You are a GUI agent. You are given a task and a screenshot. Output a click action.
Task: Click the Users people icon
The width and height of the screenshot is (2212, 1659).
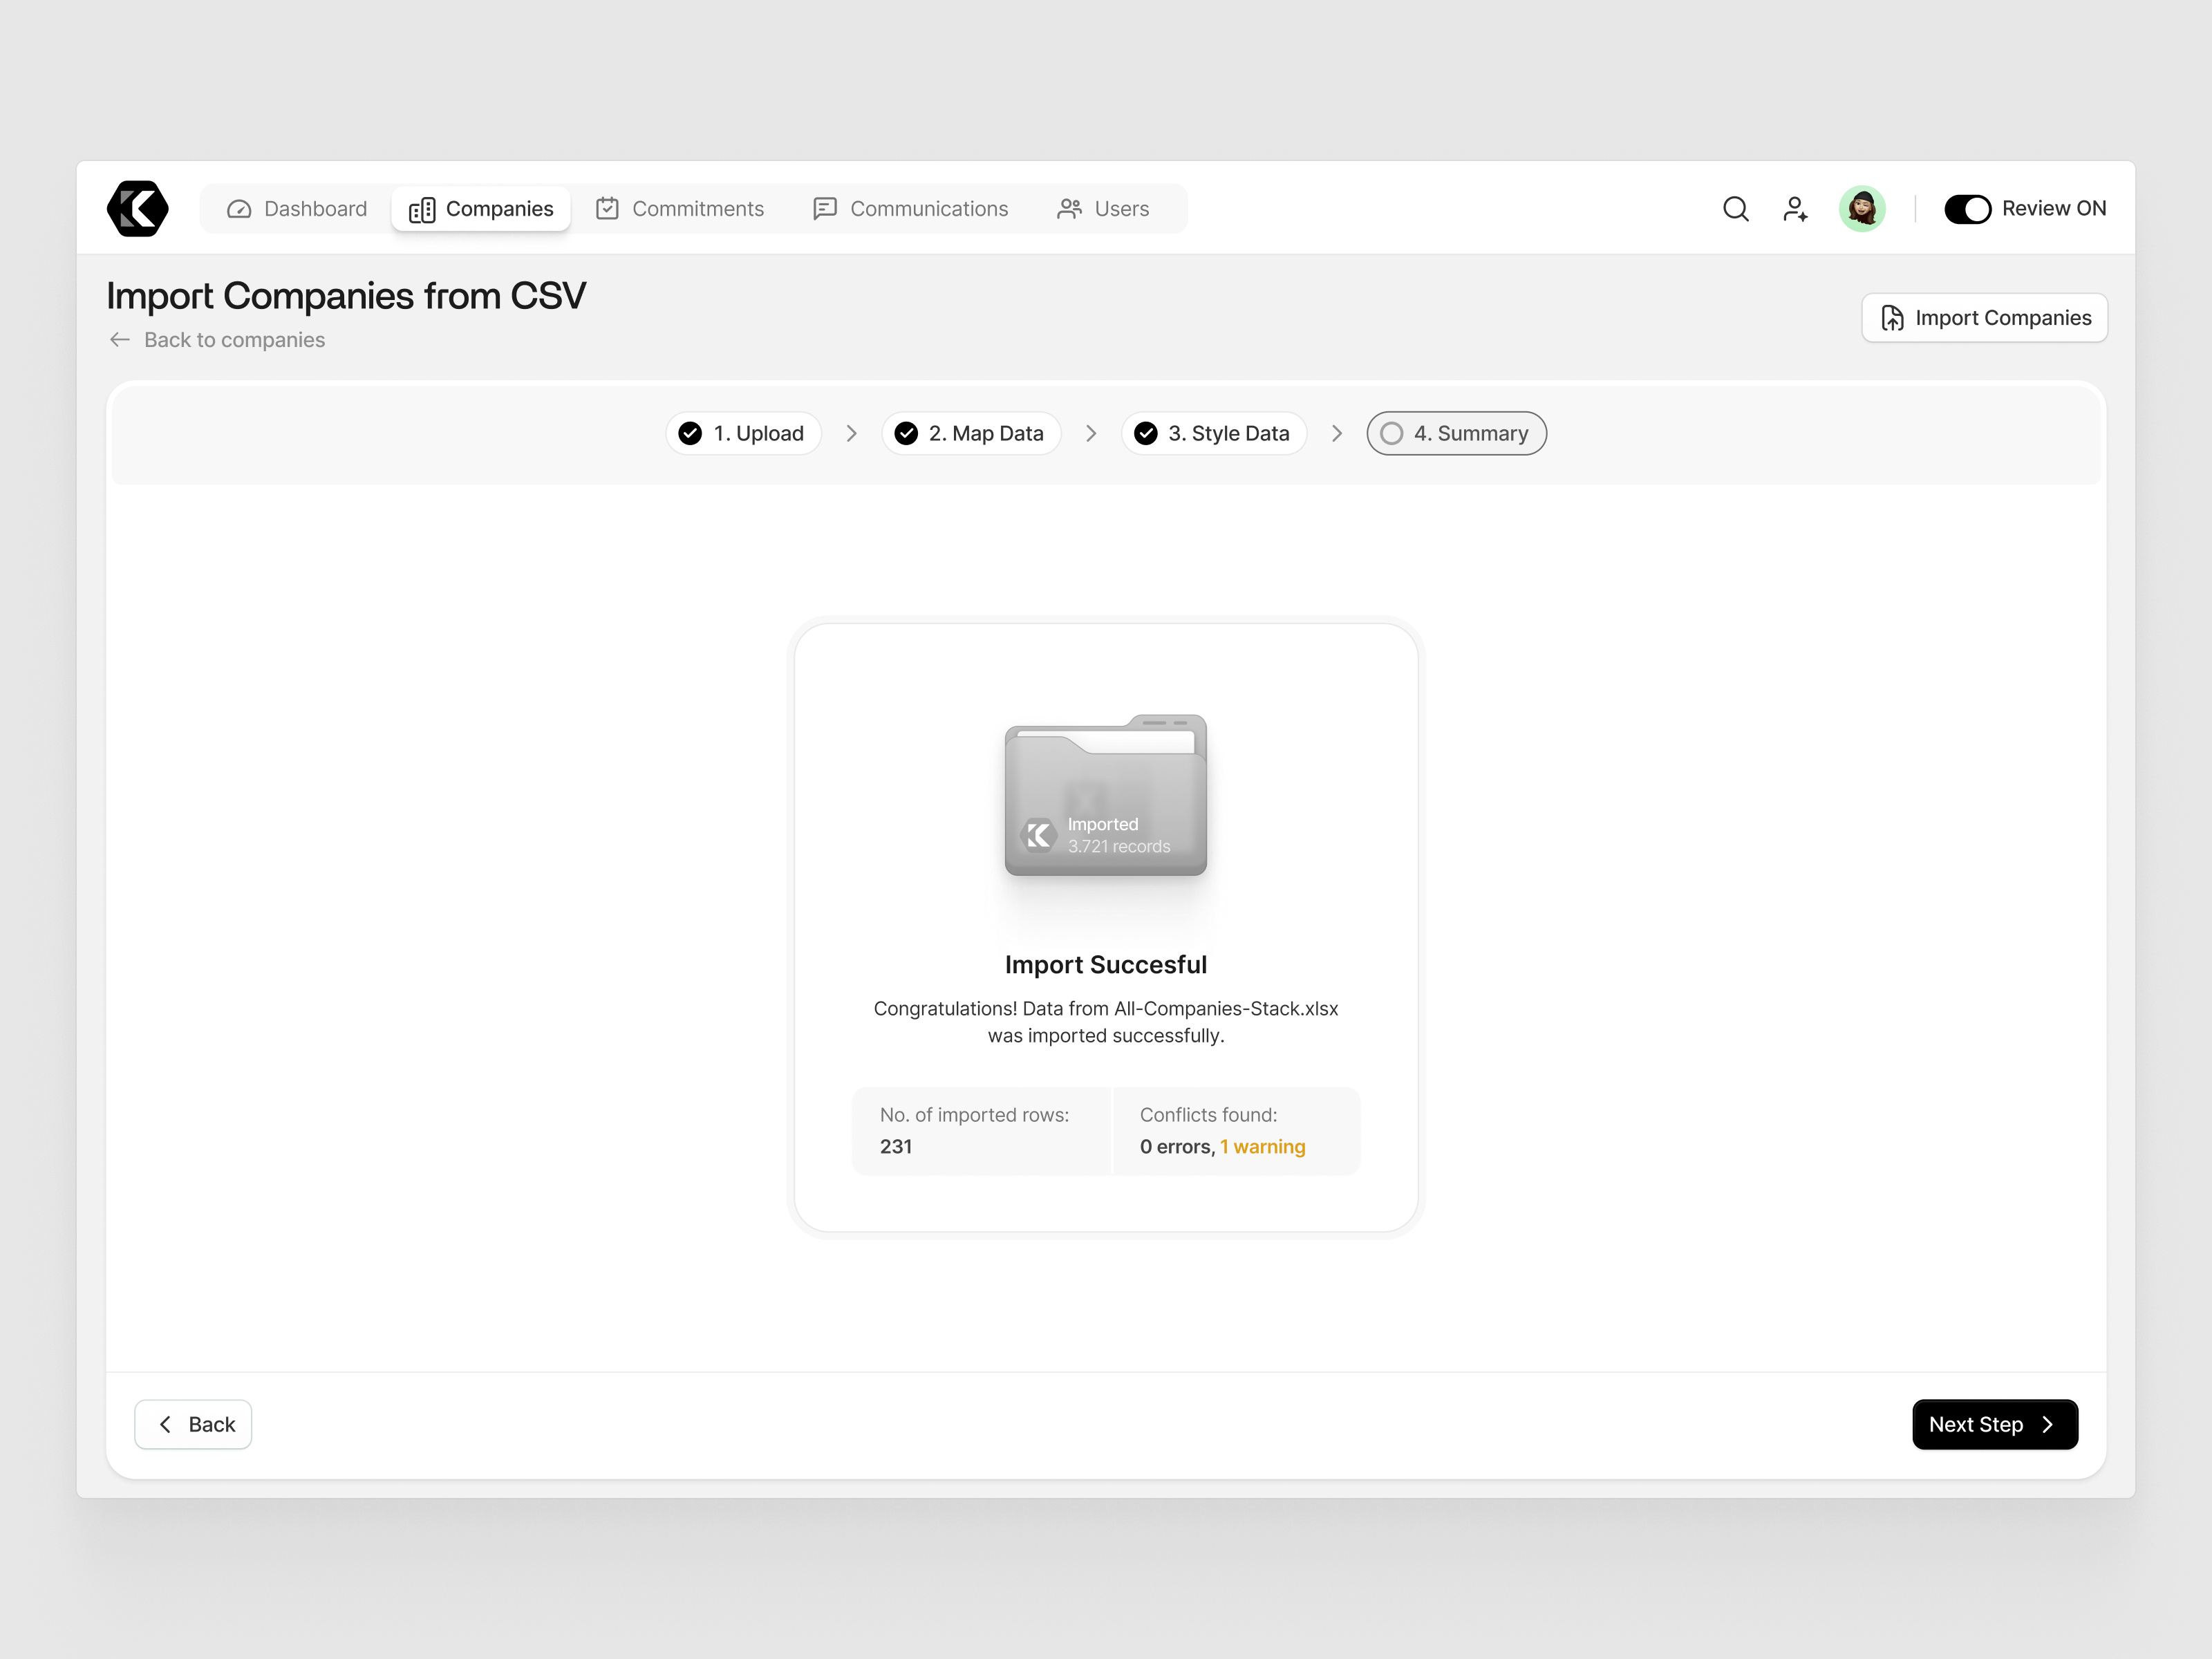point(1070,208)
